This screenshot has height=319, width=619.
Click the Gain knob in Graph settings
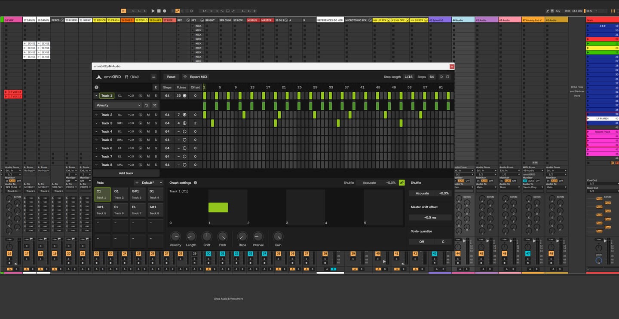[278, 237]
